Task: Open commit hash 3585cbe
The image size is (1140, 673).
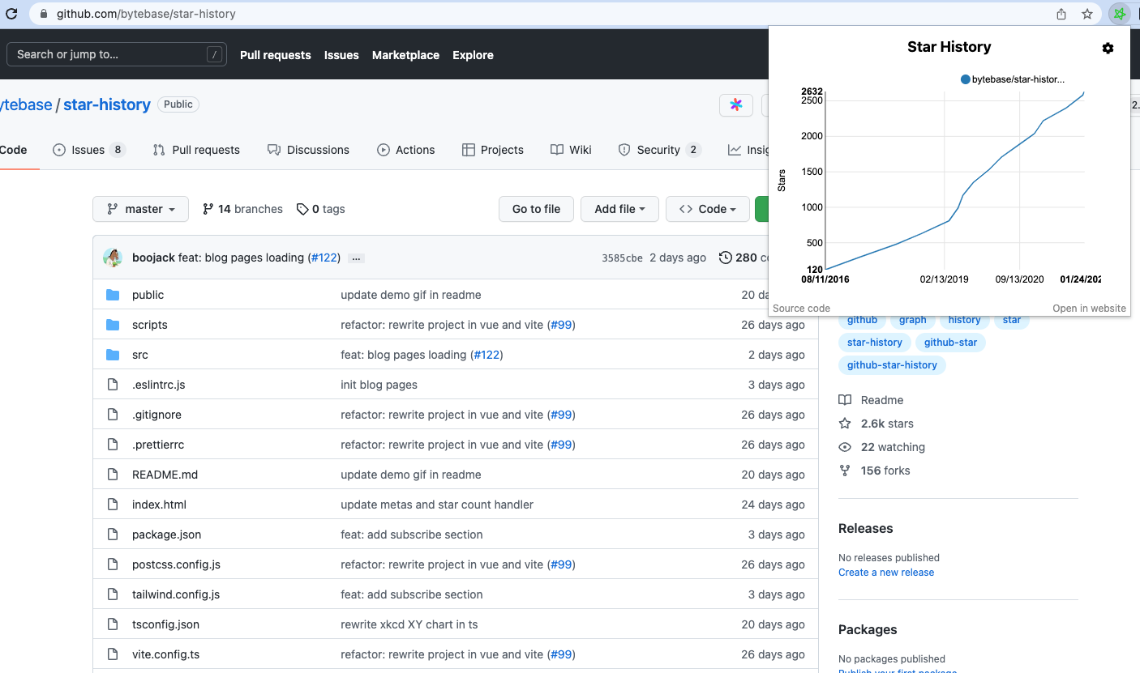Action: (622, 258)
